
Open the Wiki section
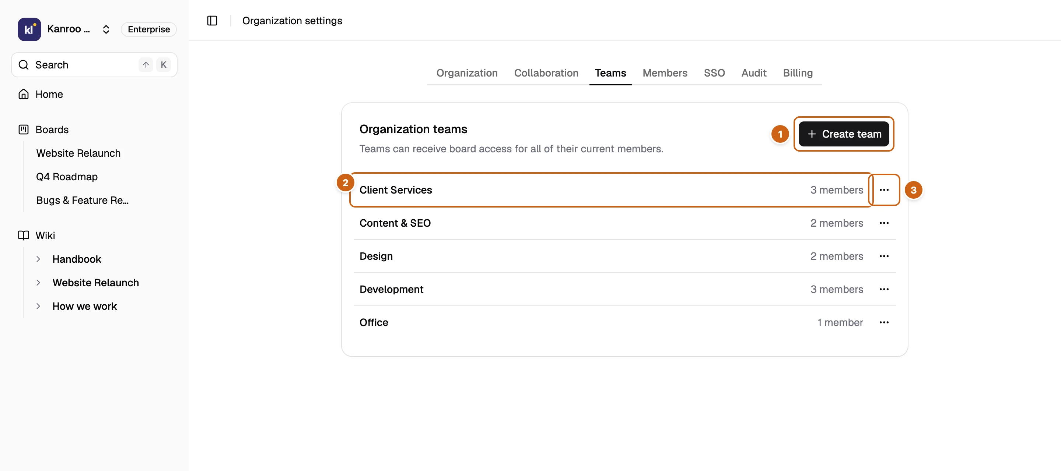(x=45, y=235)
